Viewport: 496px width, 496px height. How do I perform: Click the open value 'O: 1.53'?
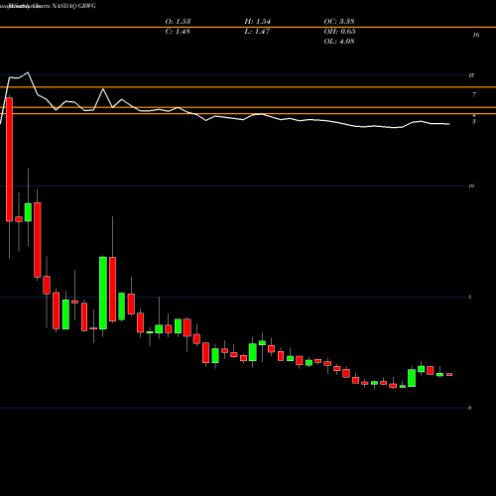coord(178,22)
